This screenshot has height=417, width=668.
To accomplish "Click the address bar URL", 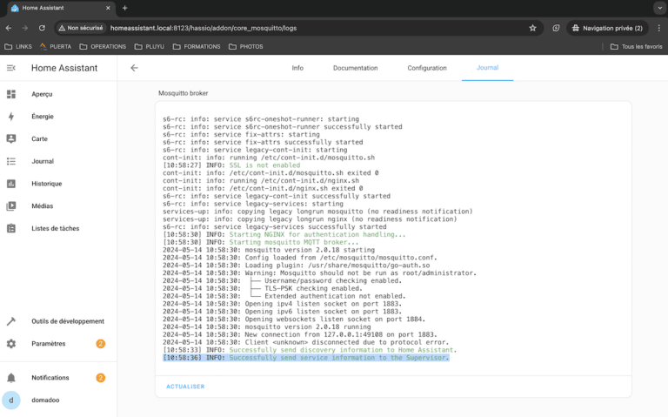I will point(204,28).
